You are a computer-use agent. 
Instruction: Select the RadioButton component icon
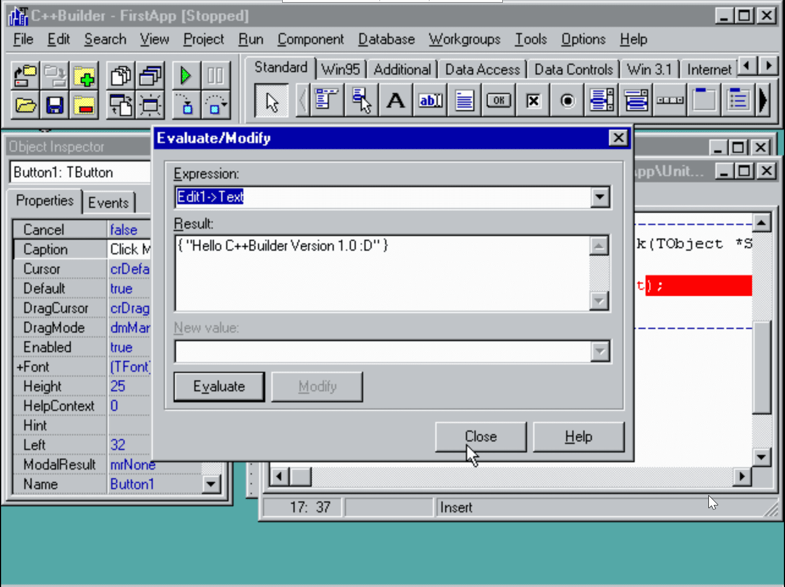[568, 101]
